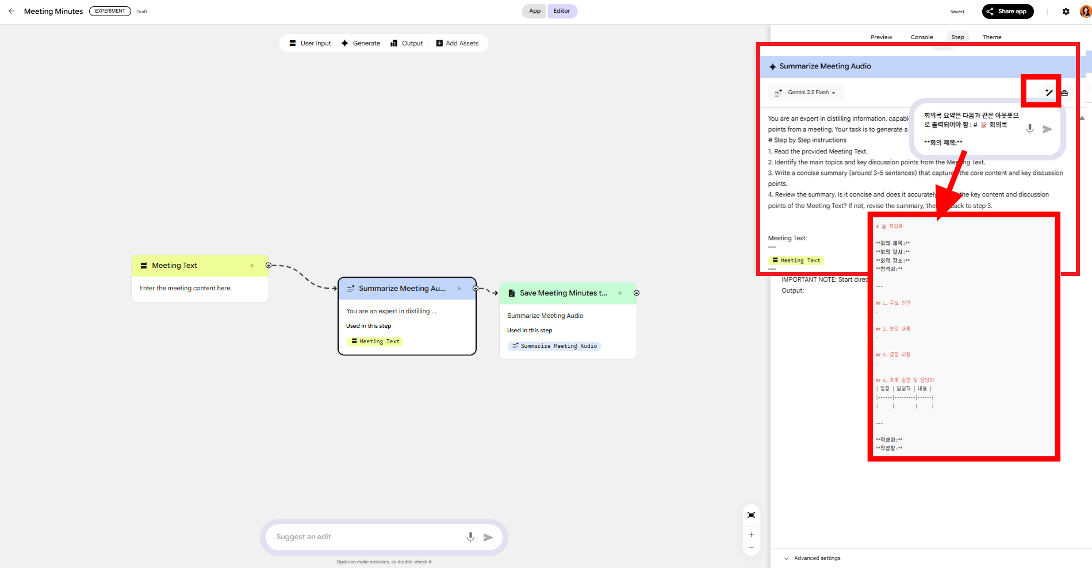Run the Meeting Text node play arrow
Image resolution: width=1092 pixels, height=568 pixels.
(252, 266)
